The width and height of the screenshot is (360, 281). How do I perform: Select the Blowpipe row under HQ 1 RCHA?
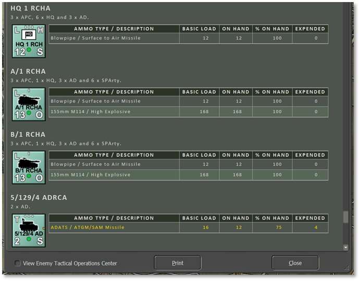pos(188,38)
